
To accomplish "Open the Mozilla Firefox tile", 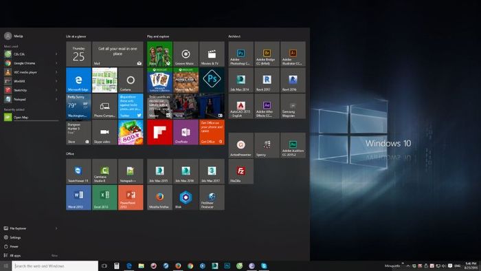I will point(159,197).
